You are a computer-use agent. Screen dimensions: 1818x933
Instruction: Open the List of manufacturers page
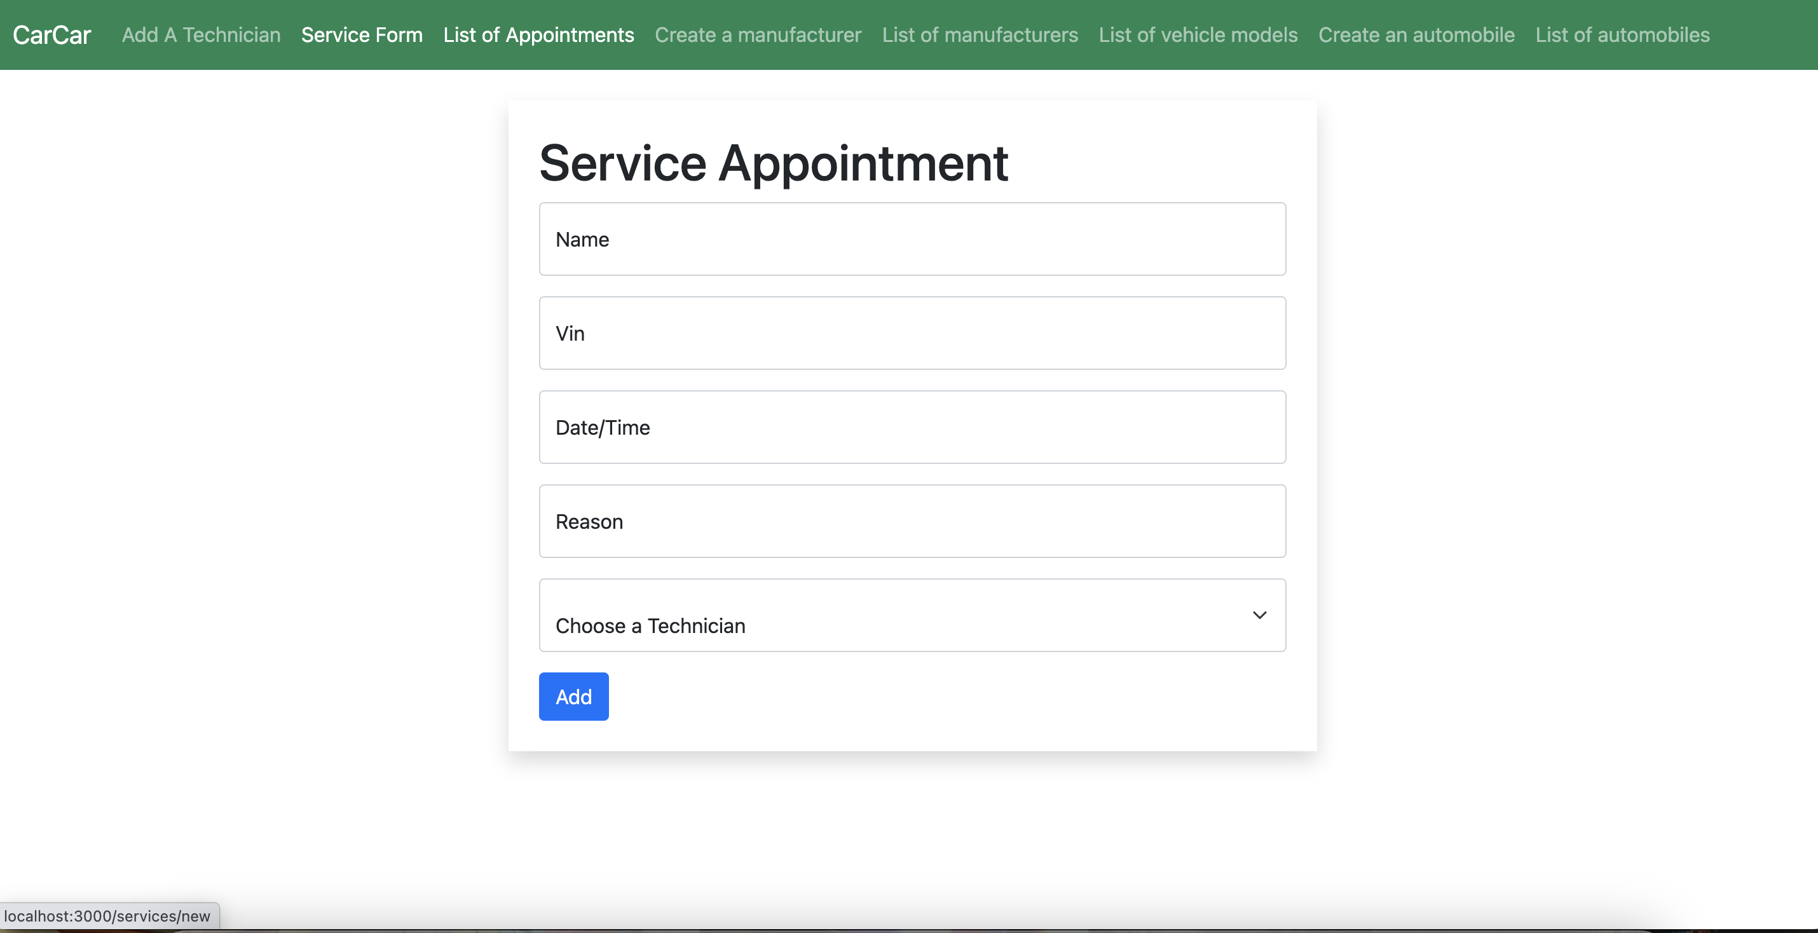click(x=980, y=34)
